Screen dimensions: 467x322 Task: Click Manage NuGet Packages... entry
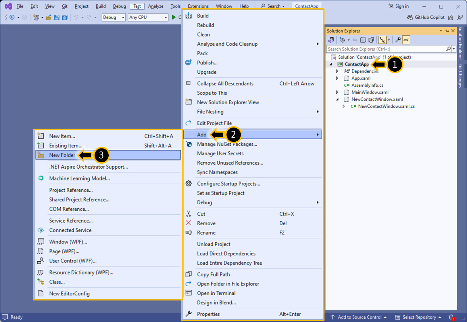pos(253,144)
